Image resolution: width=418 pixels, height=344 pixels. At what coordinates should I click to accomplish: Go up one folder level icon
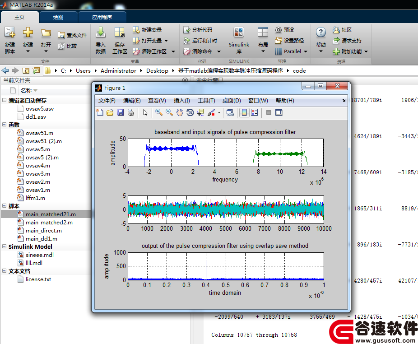(x=26, y=71)
